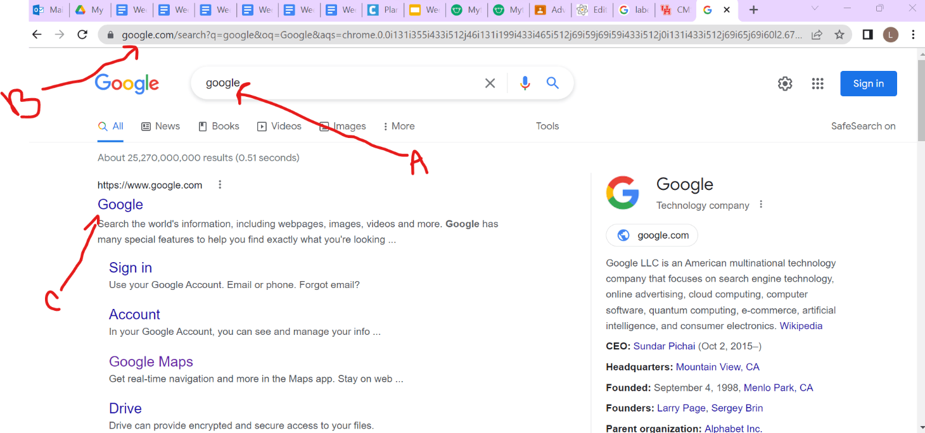Image resolution: width=925 pixels, height=433 pixels.
Task: Open the Chrome three-dot menu
Action: coord(913,35)
